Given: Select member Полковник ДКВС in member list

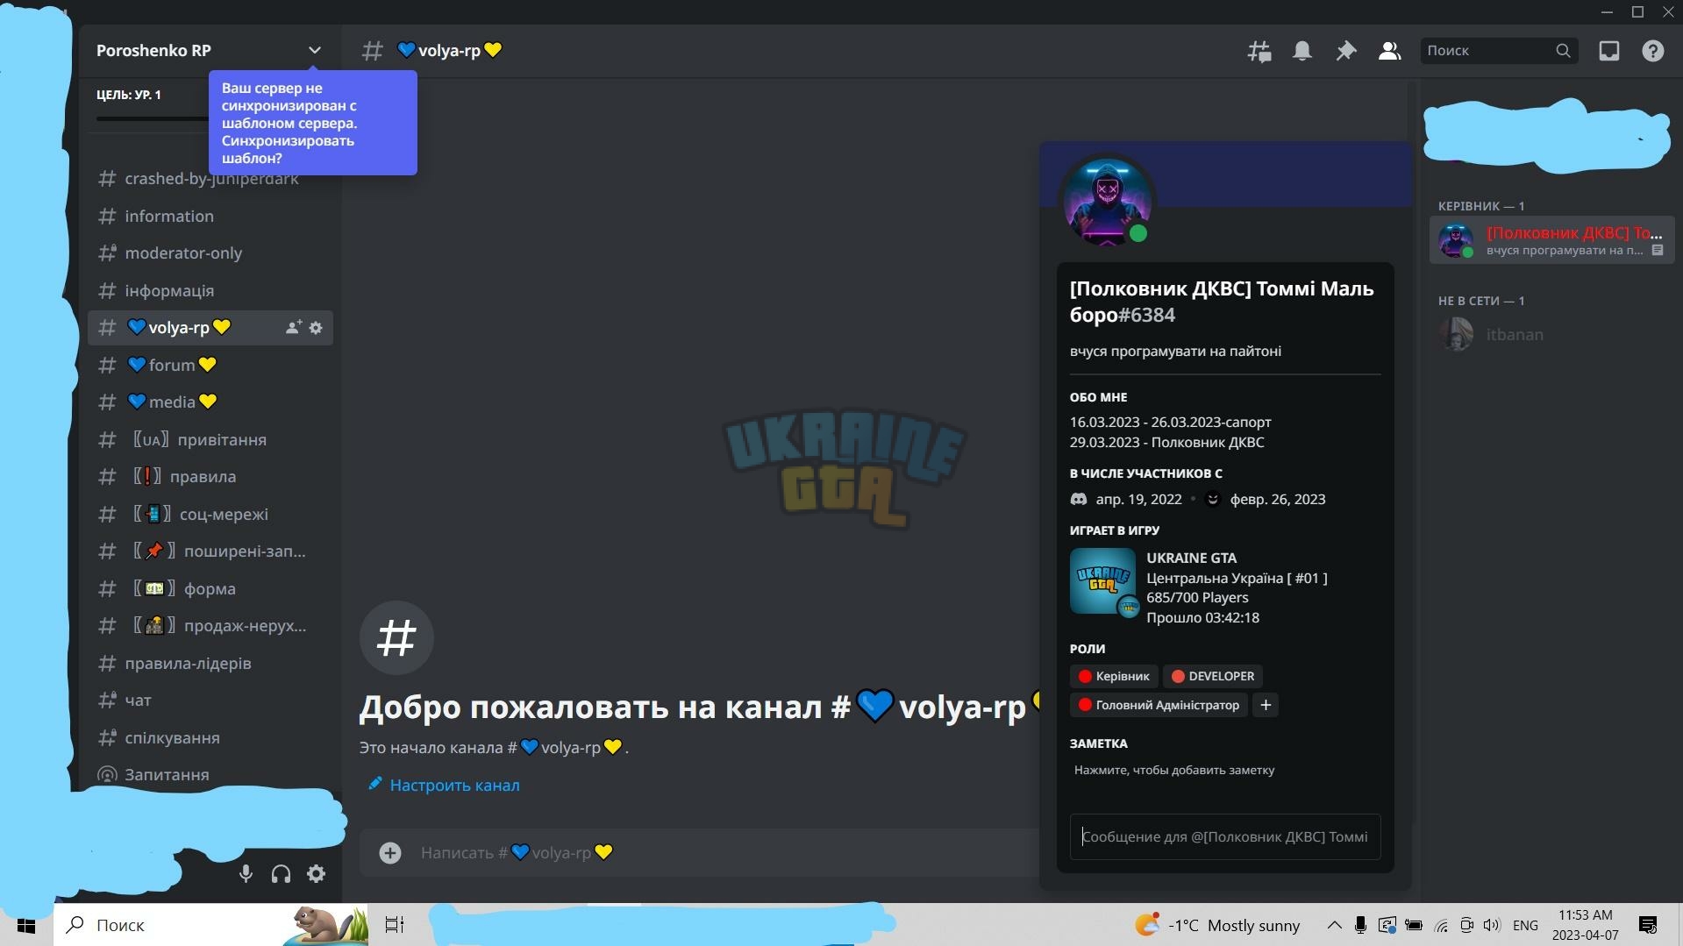Looking at the screenshot, I should coord(1552,240).
